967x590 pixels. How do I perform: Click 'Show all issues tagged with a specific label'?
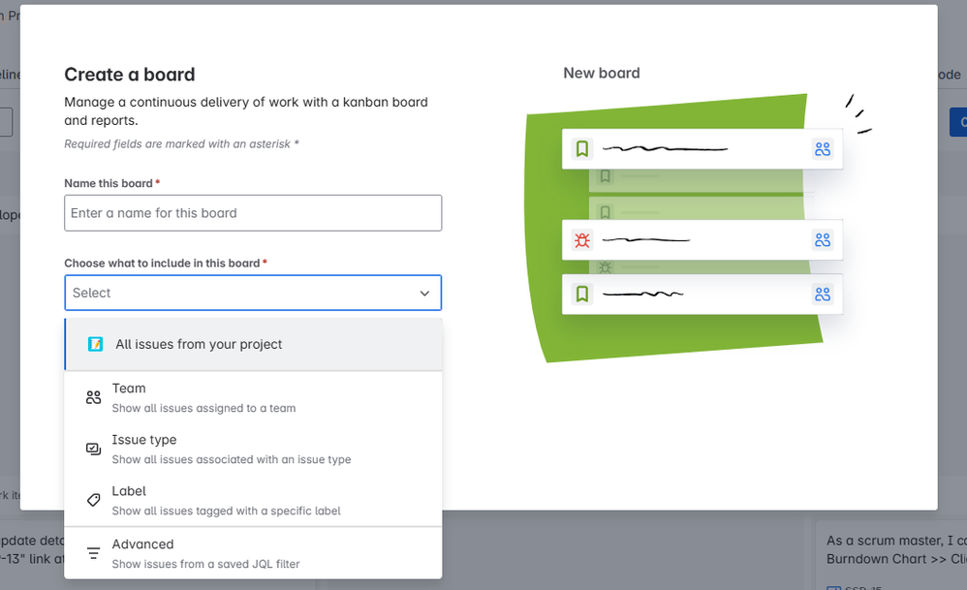[227, 511]
